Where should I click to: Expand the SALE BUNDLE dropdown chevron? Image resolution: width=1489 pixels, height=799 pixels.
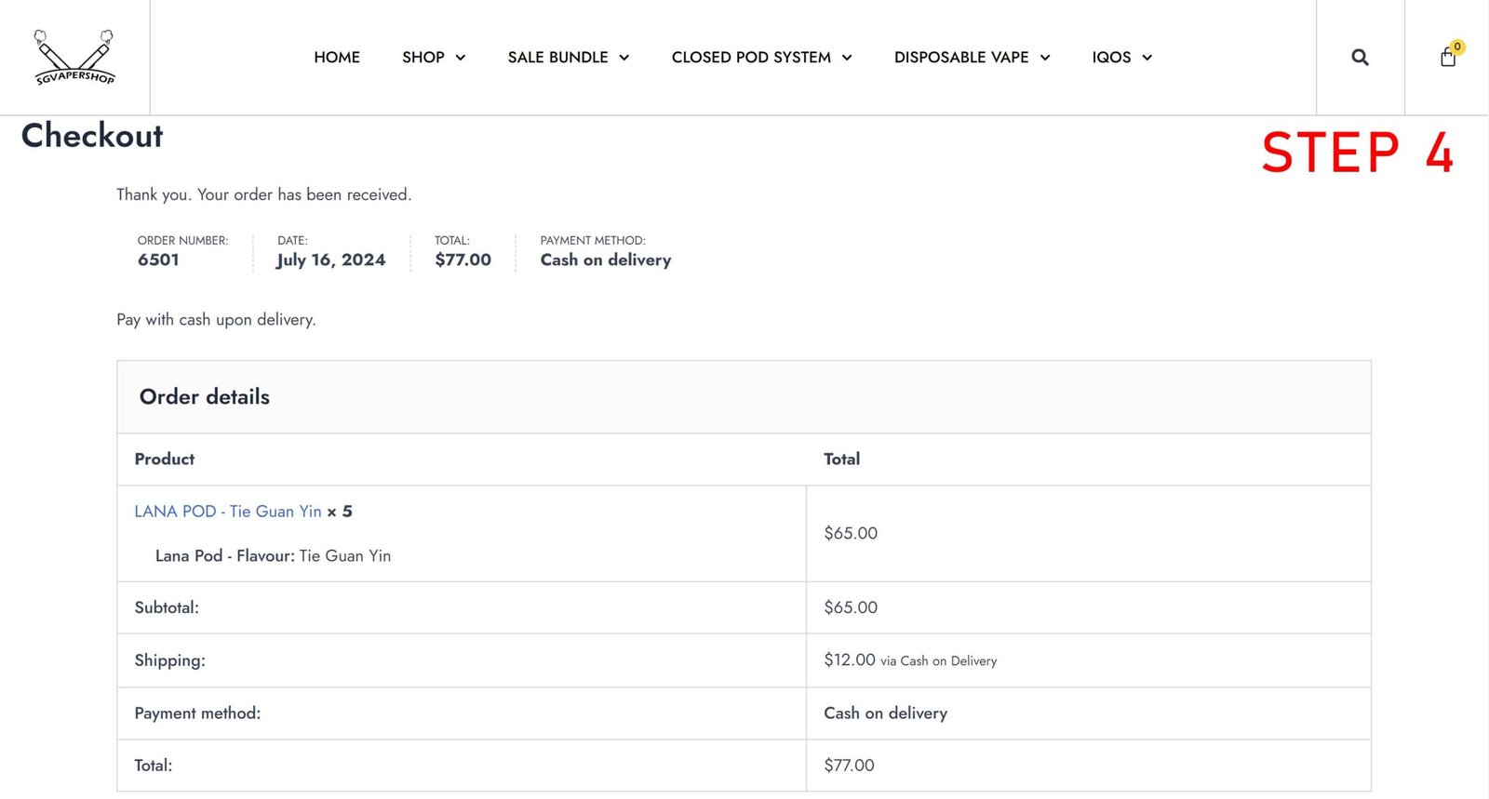point(624,58)
